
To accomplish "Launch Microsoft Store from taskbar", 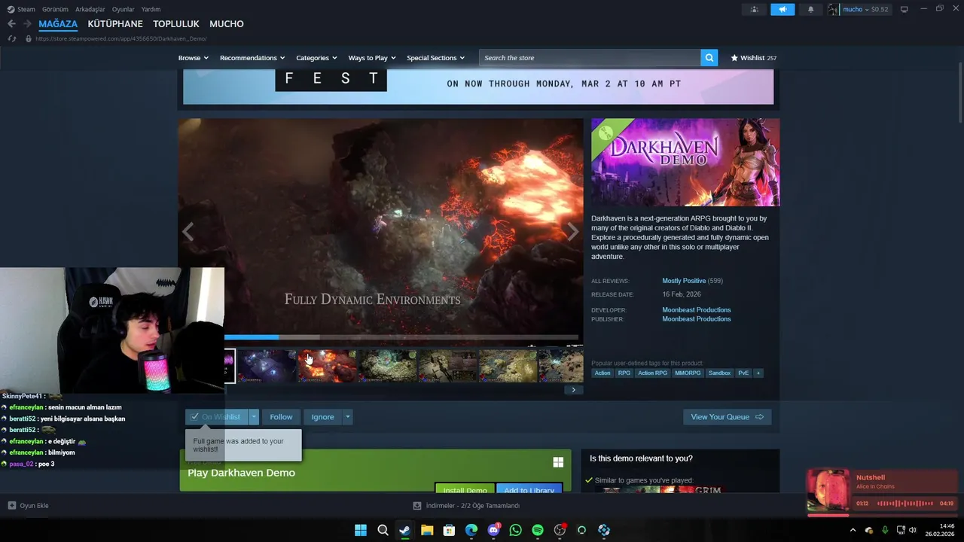I will pos(449,530).
